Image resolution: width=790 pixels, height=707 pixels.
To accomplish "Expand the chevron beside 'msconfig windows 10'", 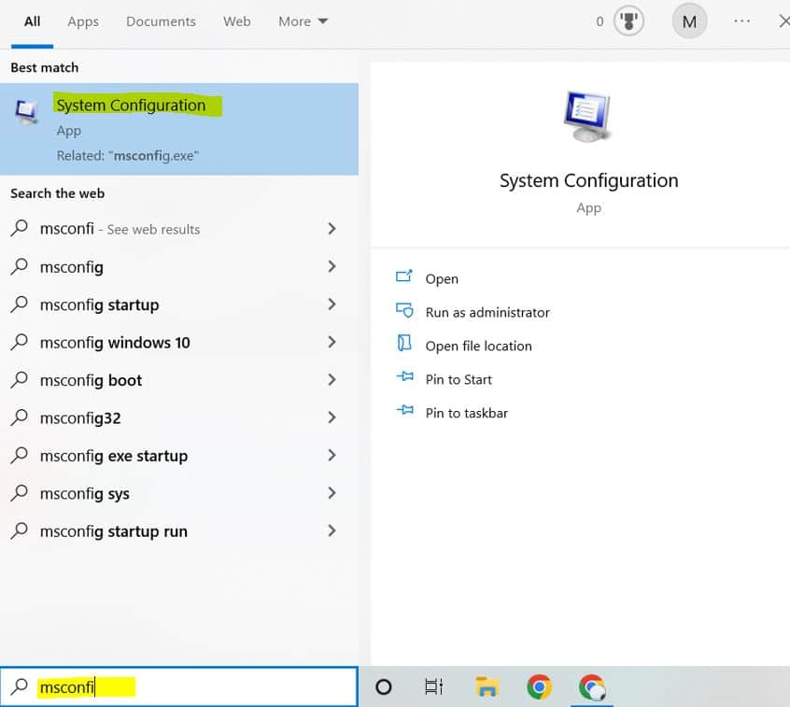I will [x=332, y=342].
